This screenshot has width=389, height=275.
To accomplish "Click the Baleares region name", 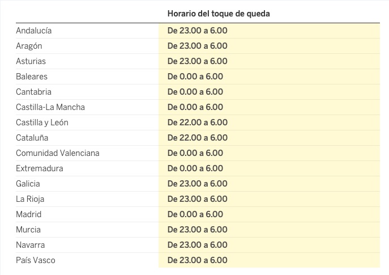I will click(32, 77).
